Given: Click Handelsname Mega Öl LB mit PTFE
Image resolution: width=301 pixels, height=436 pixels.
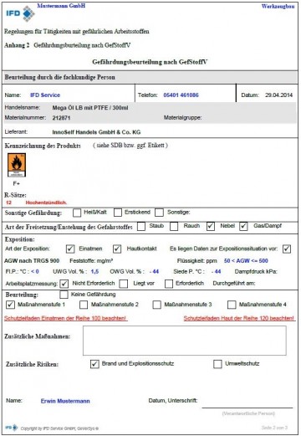Looking at the screenshot, I should point(90,108).
